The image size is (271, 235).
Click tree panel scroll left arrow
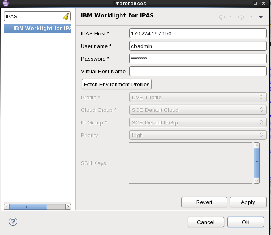(x=7, y=207)
